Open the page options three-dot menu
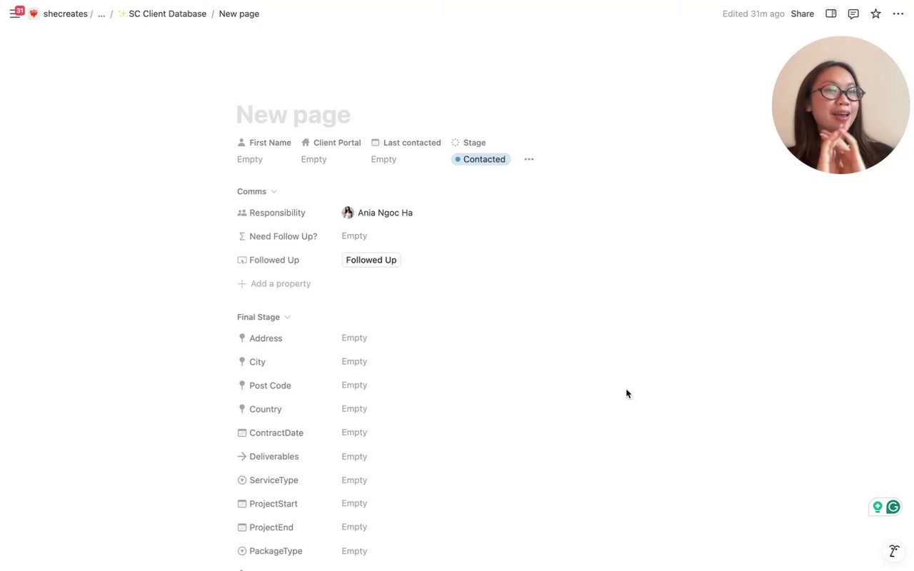The height and width of the screenshot is (571, 914). pyautogui.click(x=898, y=14)
